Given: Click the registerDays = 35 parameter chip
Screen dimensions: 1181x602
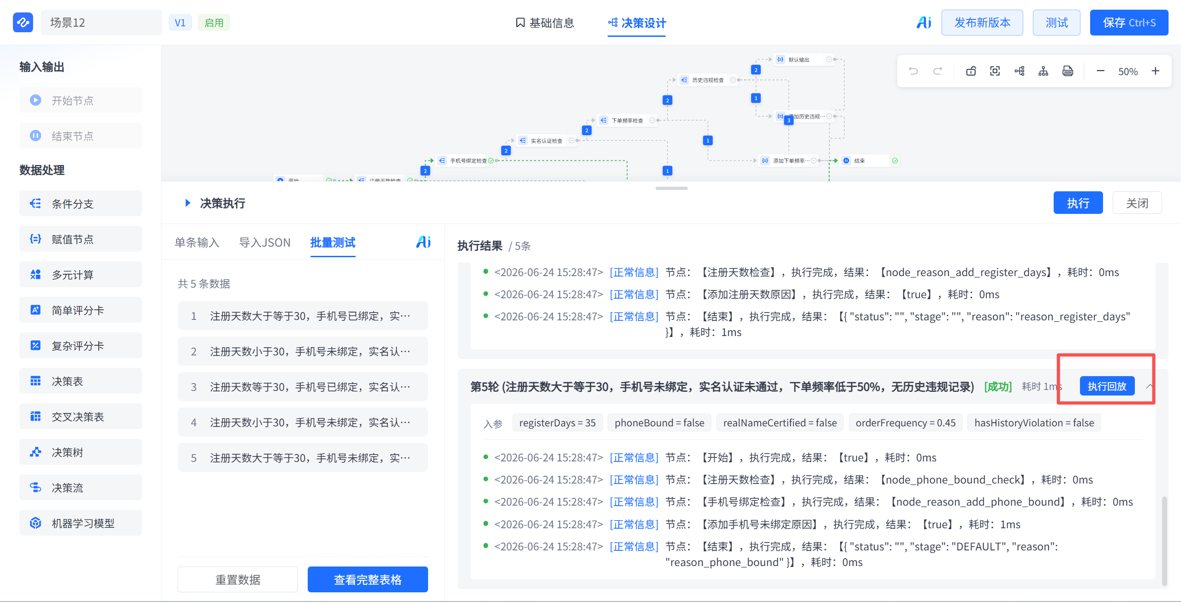Looking at the screenshot, I should click(x=557, y=423).
